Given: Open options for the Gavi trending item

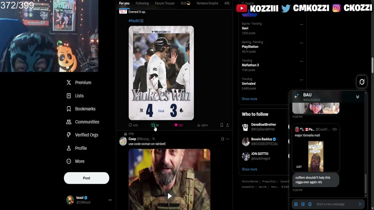Looking at the screenshot, I should coord(302,24).
